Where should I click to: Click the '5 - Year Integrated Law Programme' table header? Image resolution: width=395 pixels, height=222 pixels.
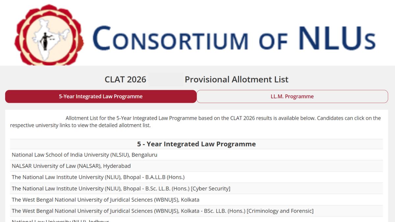coord(196,144)
